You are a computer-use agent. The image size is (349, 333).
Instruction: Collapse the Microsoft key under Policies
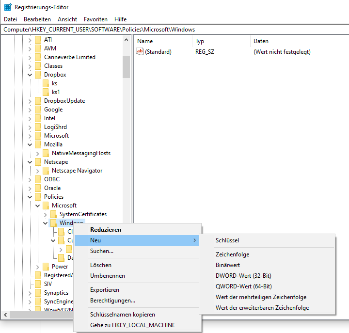38,206
